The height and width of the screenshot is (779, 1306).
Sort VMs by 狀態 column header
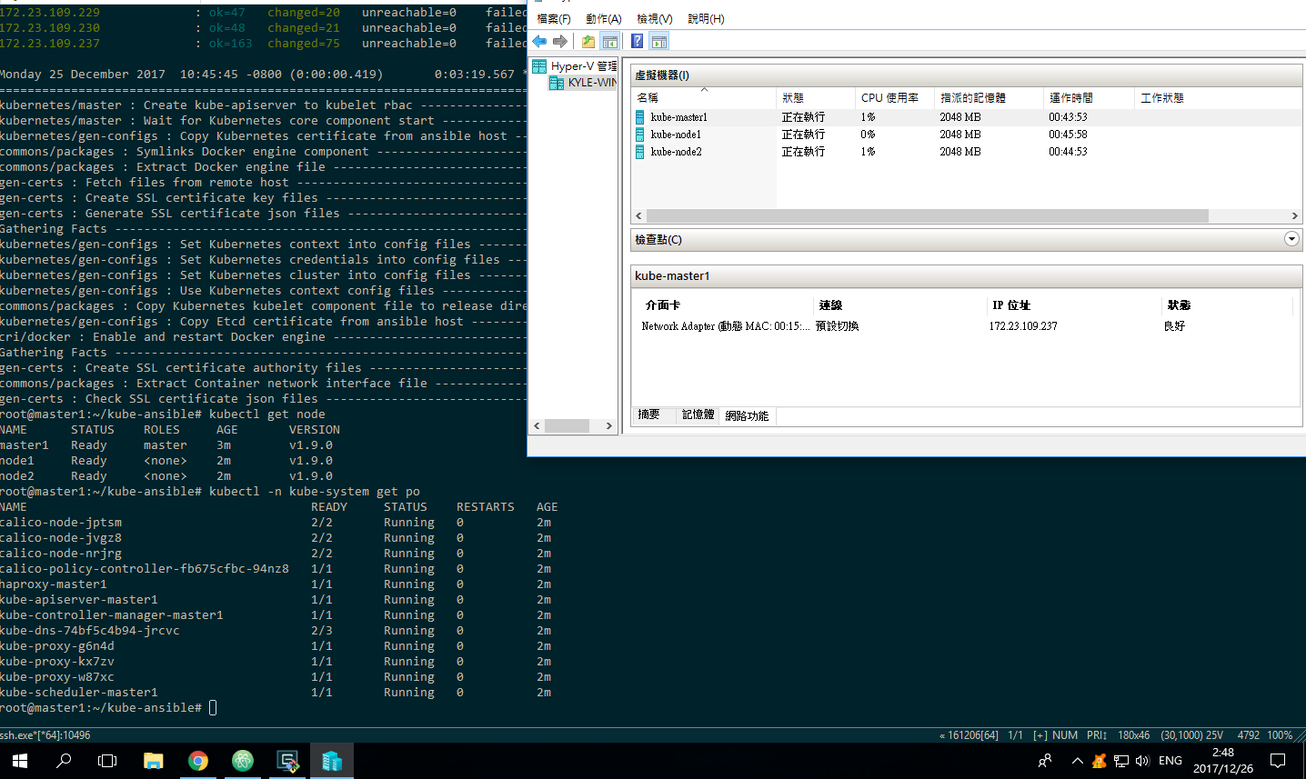point(817,97)
